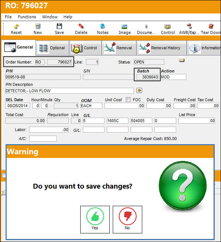Click No to discard changes
The image size is (221, 242).
click(x=127, y=220)
